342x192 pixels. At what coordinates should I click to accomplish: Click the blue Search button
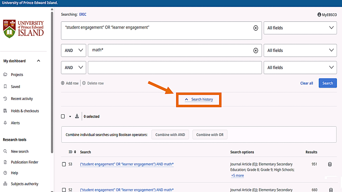[x=327, y=83]
